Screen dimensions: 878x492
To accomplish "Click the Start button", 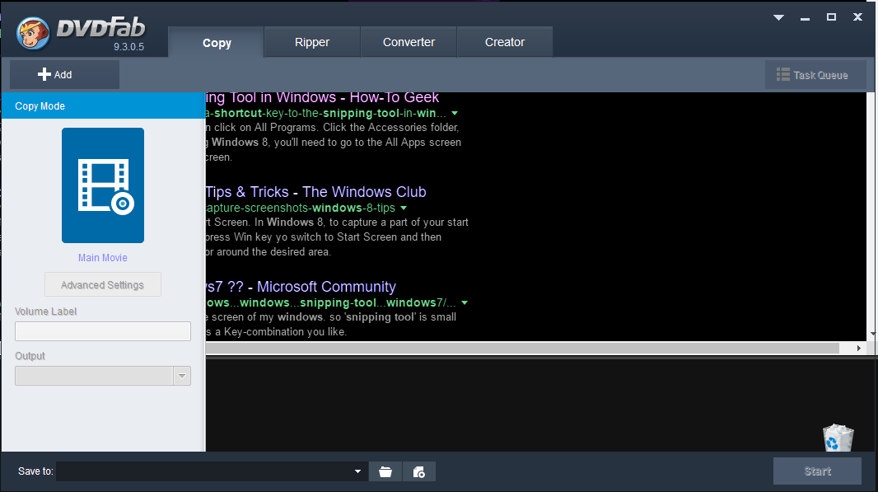I will 817,471.
